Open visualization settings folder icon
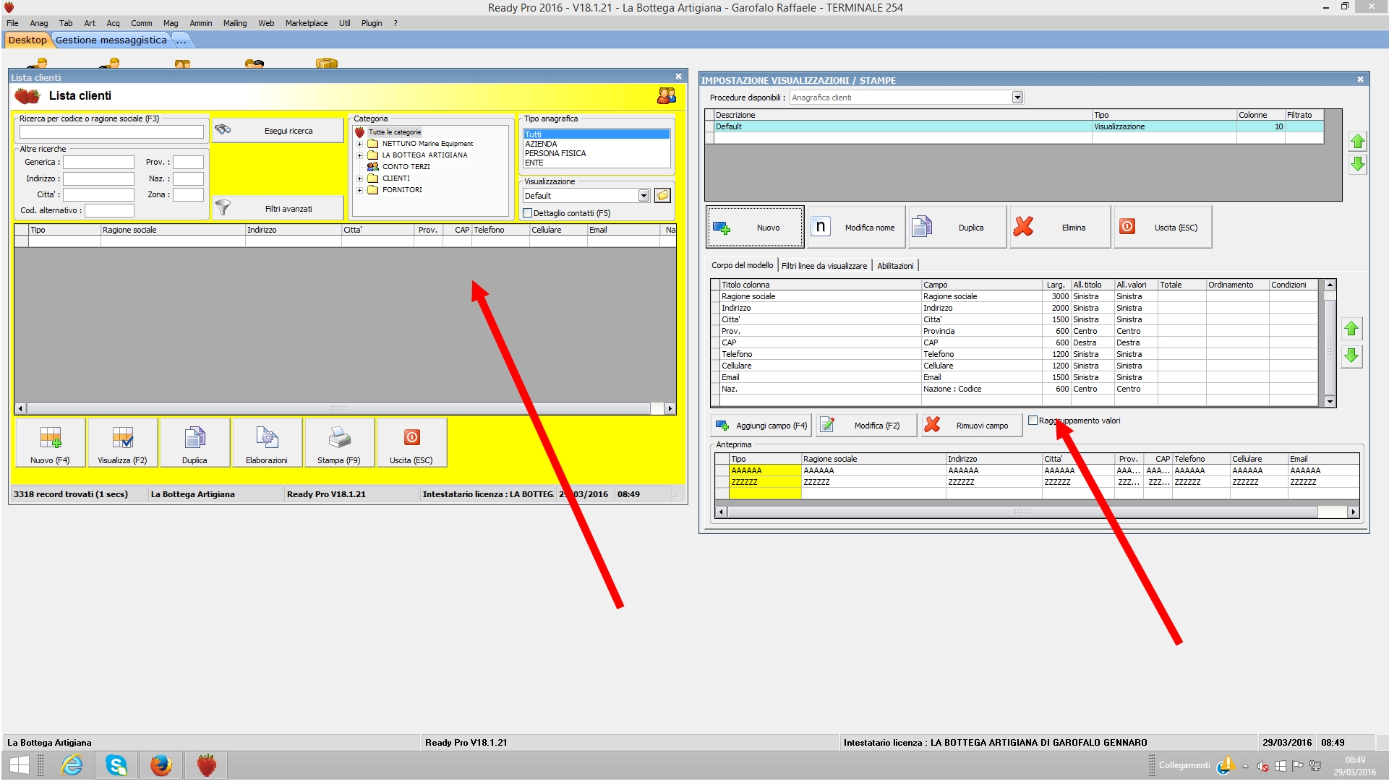Image resolution: width=1389 pixels, height=784 pixels. 662,196
